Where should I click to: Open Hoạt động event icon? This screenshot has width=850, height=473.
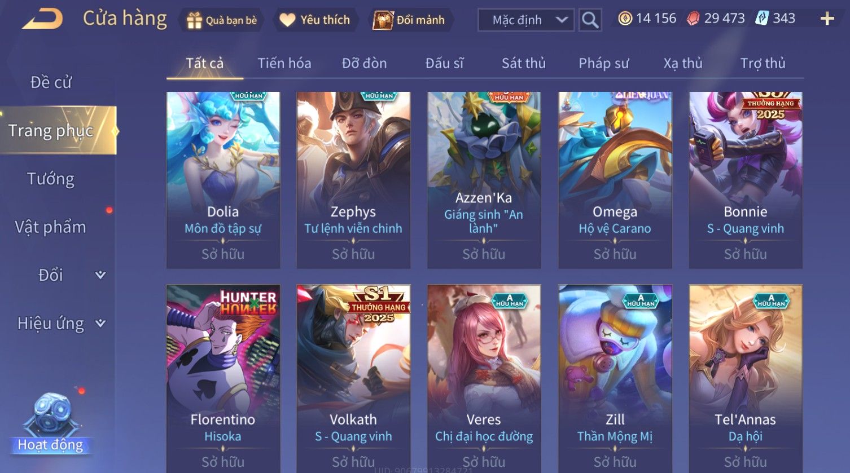[51, 424]
